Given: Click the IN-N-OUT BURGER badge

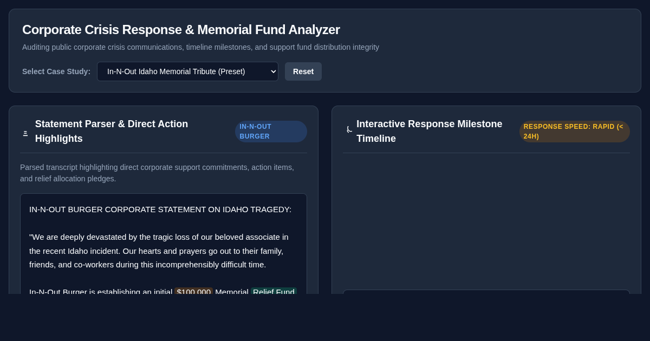Looking at the screenshot, I should (x=271, y=132).
